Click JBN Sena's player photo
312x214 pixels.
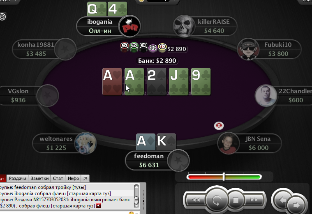pos(228,143)
